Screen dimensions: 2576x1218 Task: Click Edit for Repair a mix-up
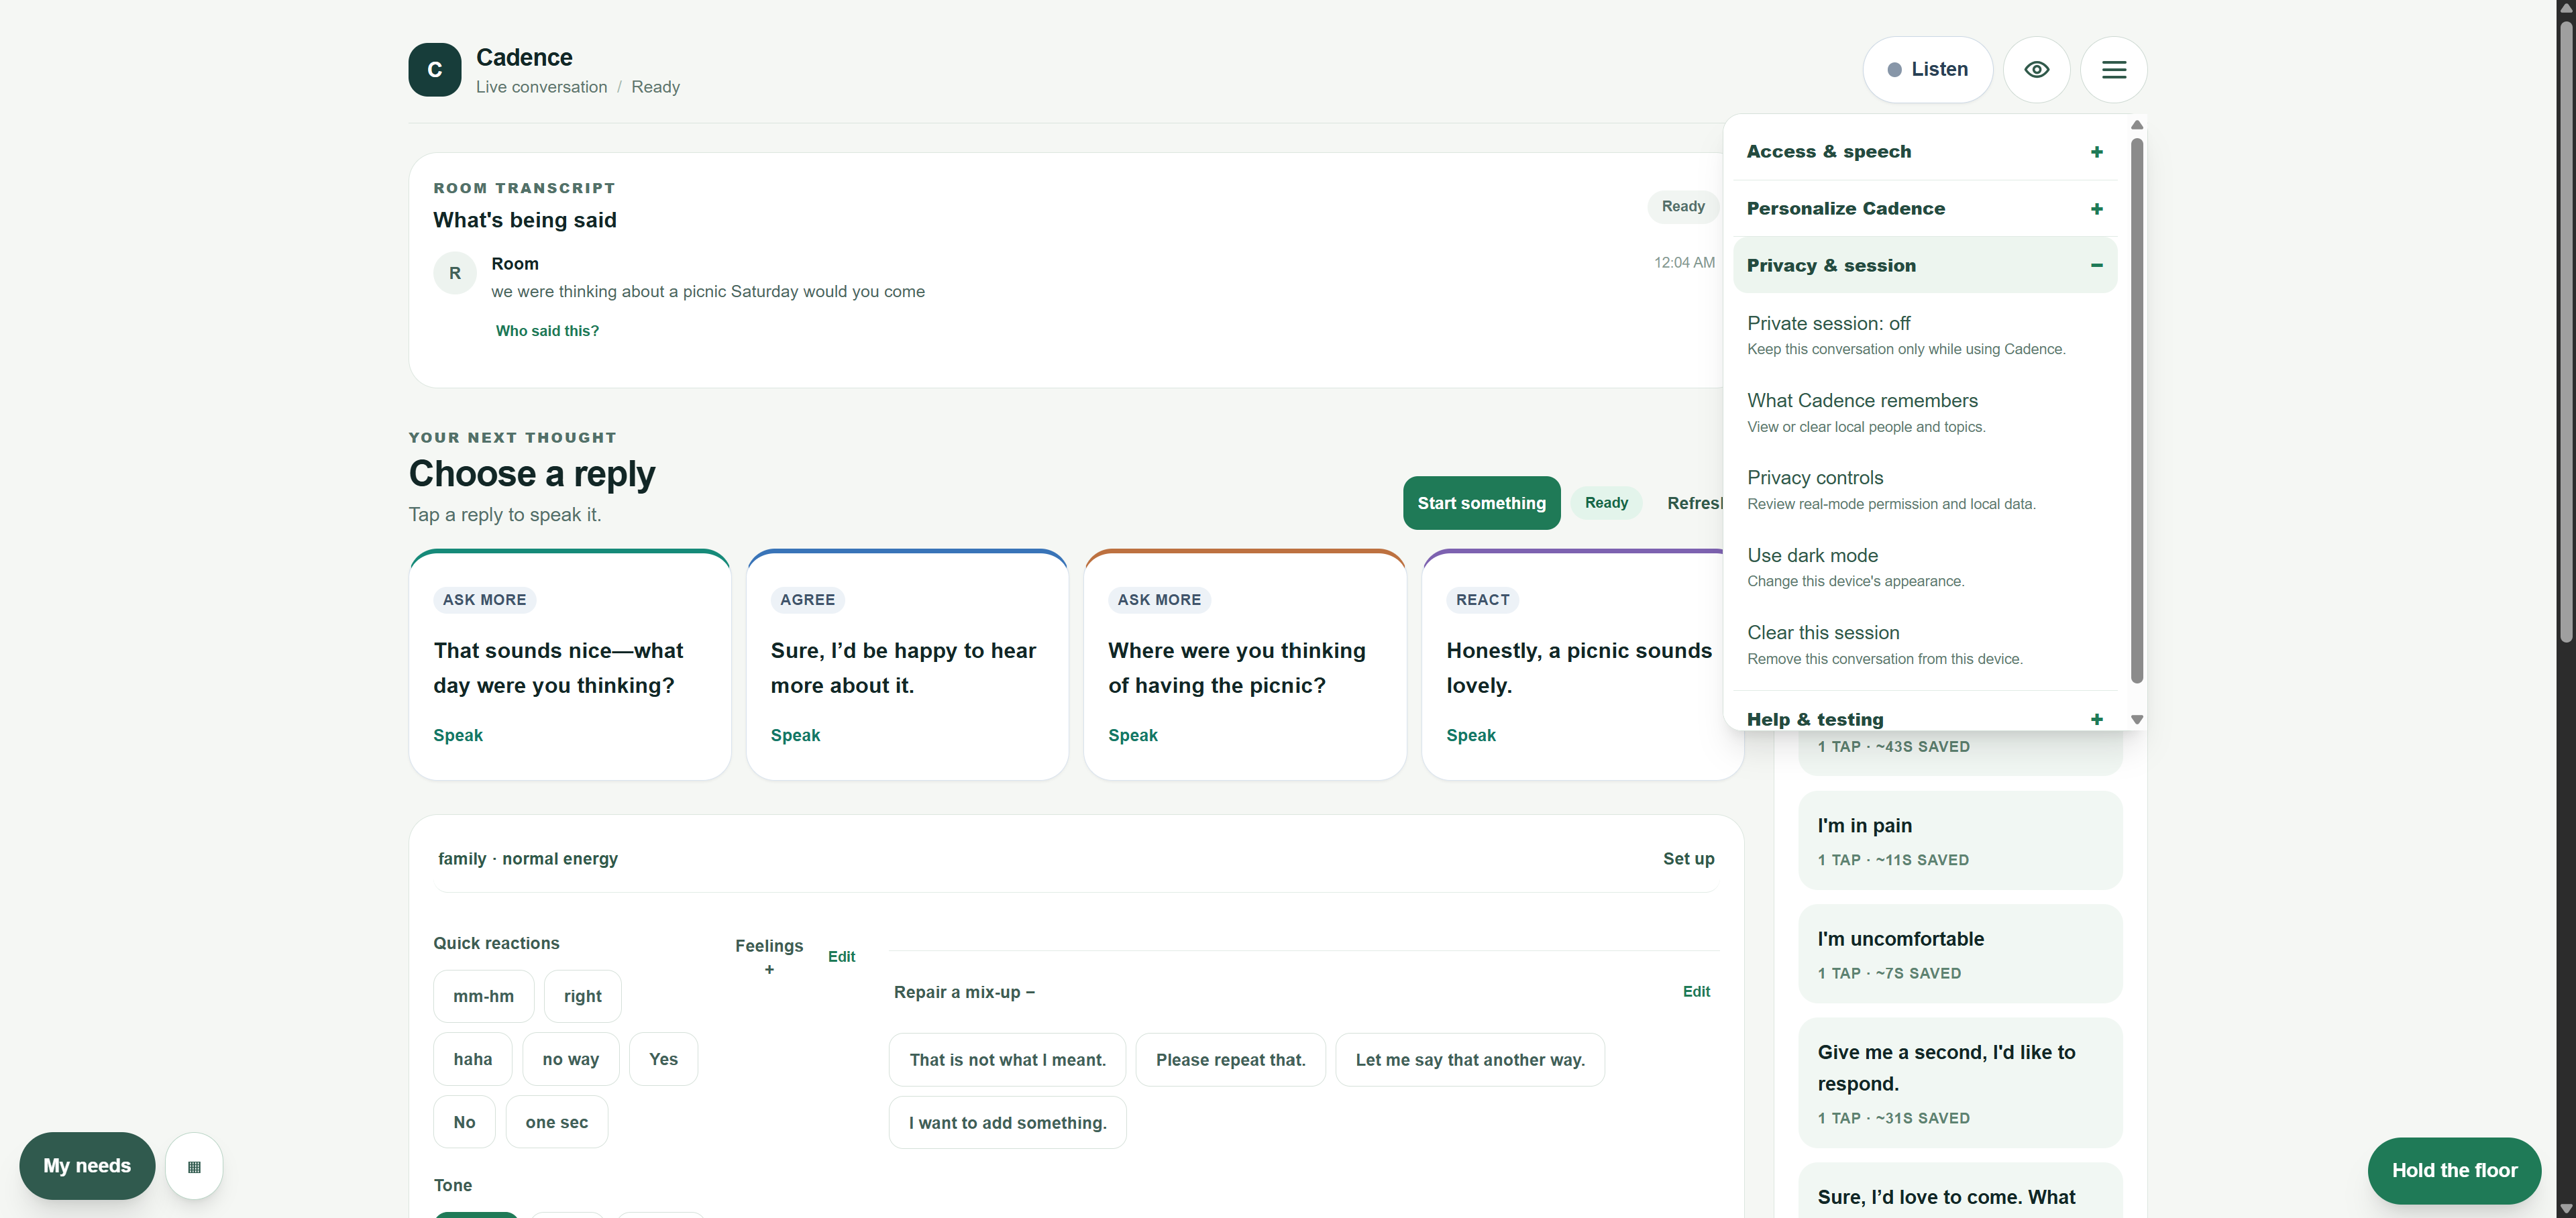[1696, 992]
